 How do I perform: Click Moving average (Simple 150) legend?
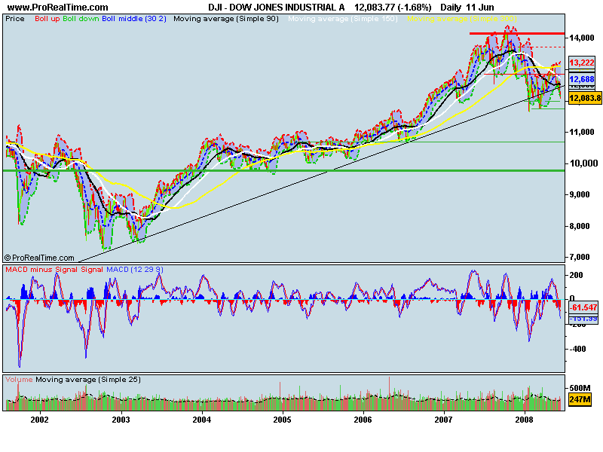coord(343,19)
